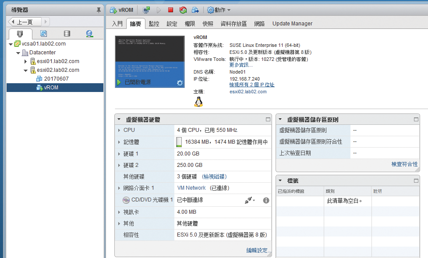Collapse the esxi02.lab02.com host node
Viewport: 428px width, 258px height.
pos(26,71)
